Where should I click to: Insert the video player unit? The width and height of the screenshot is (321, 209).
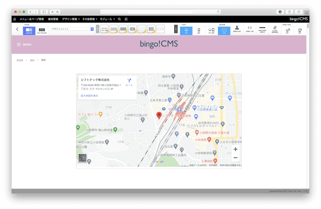(133, 29)
